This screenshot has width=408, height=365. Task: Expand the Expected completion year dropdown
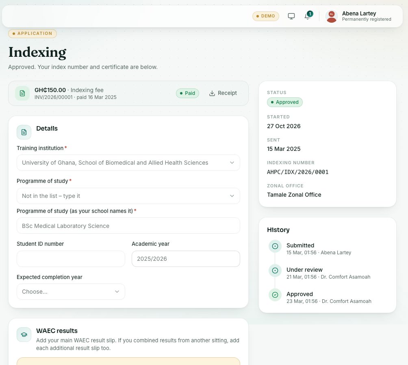71,292
